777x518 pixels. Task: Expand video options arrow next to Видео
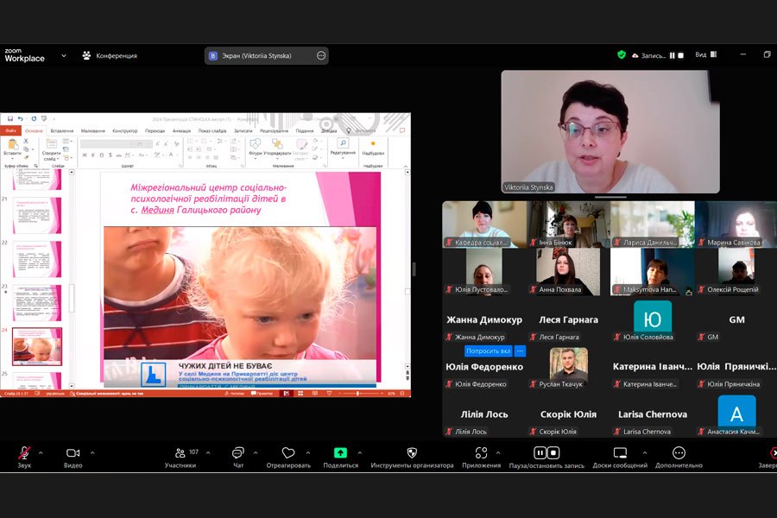[x=92, y=452]
